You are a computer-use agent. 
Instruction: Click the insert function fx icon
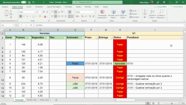31,25
